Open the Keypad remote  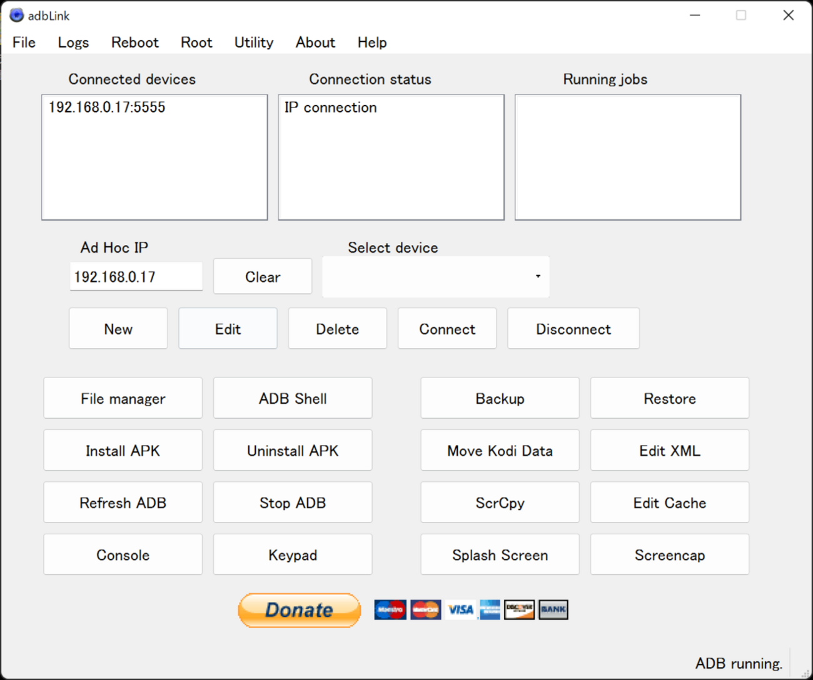click(x=293, y=555)
